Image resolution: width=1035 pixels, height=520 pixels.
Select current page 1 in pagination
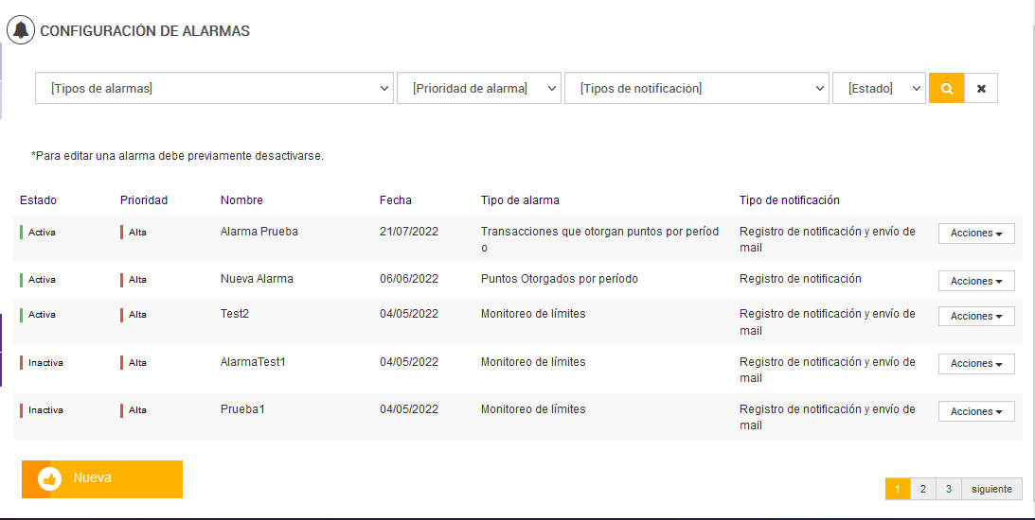(x=897, y=489)
